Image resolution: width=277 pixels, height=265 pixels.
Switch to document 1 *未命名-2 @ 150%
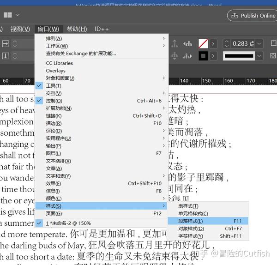click(102, 223)
